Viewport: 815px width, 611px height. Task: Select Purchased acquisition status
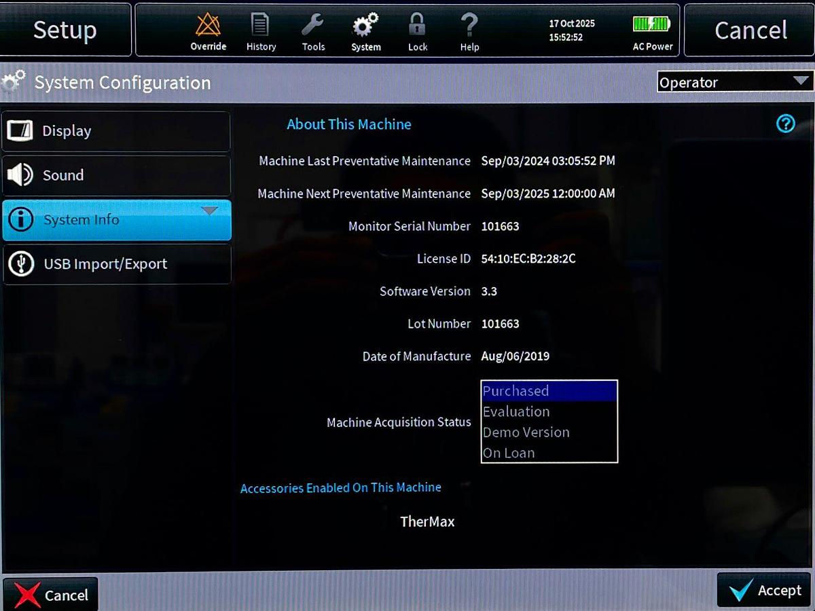549,391
